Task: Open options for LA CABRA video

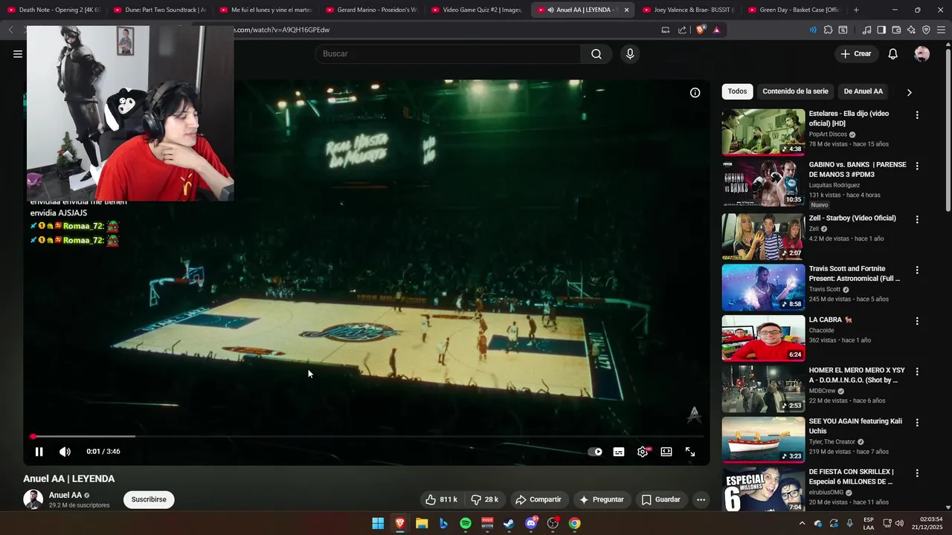Action: [917, 321]
